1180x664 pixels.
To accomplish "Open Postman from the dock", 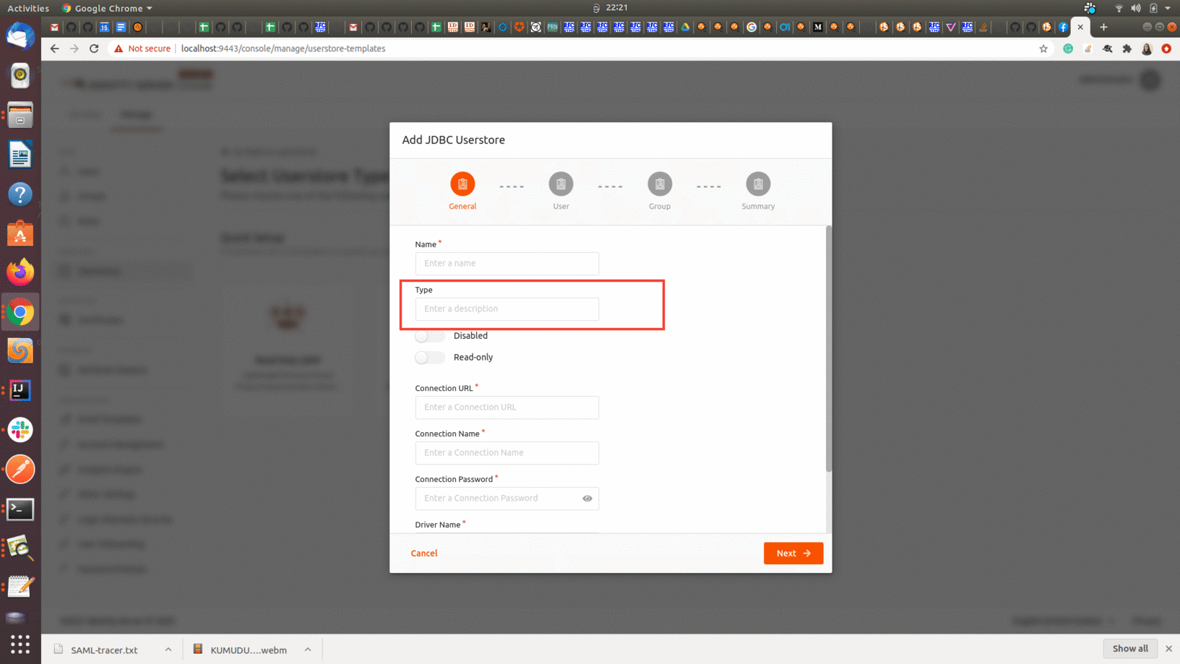I will coord(20,470).
